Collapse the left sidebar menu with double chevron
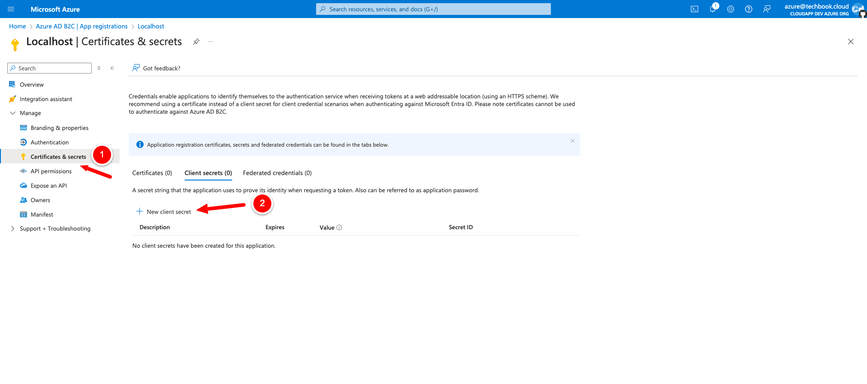867x384 pixels. (x=112, y=68)
